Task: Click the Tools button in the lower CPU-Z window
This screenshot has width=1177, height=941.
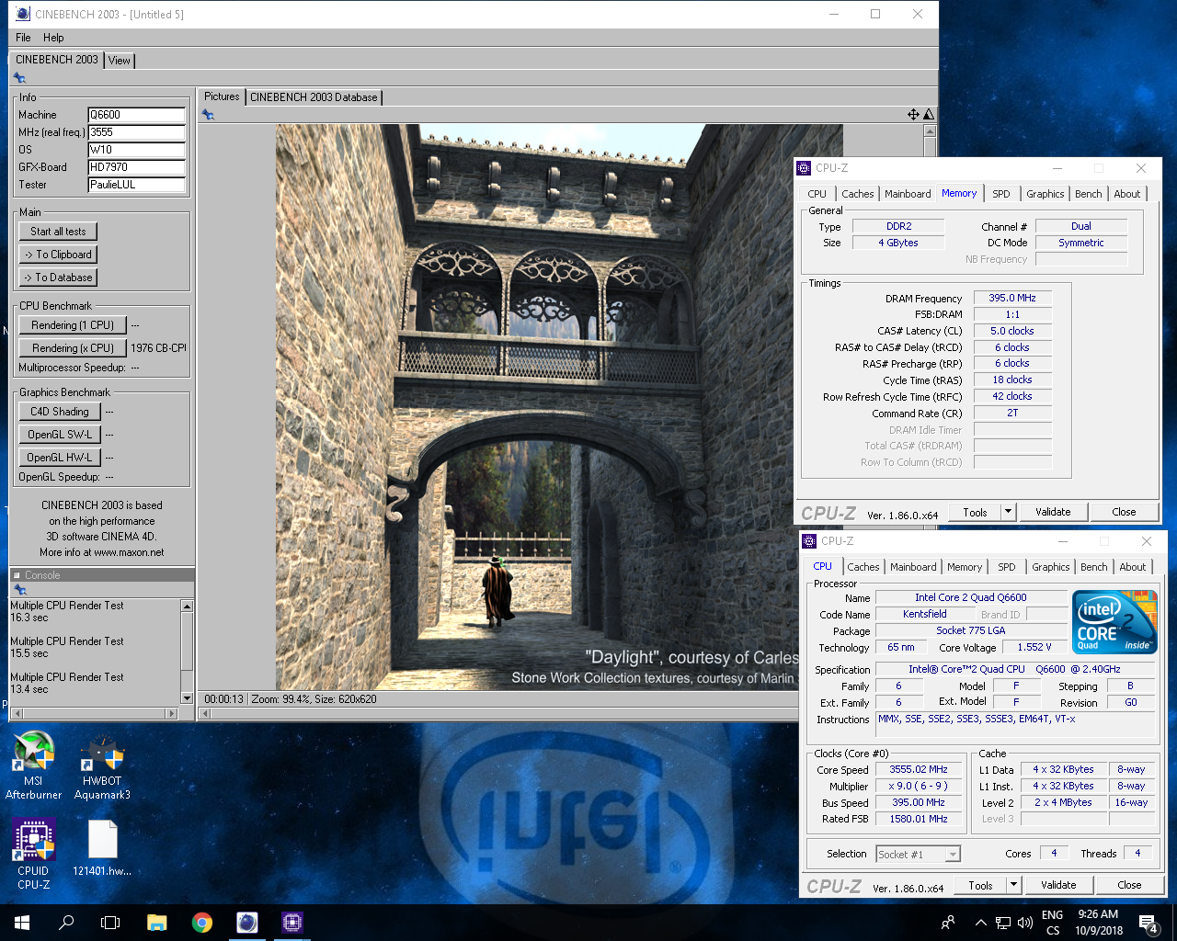Action: (x=980, y=885)
